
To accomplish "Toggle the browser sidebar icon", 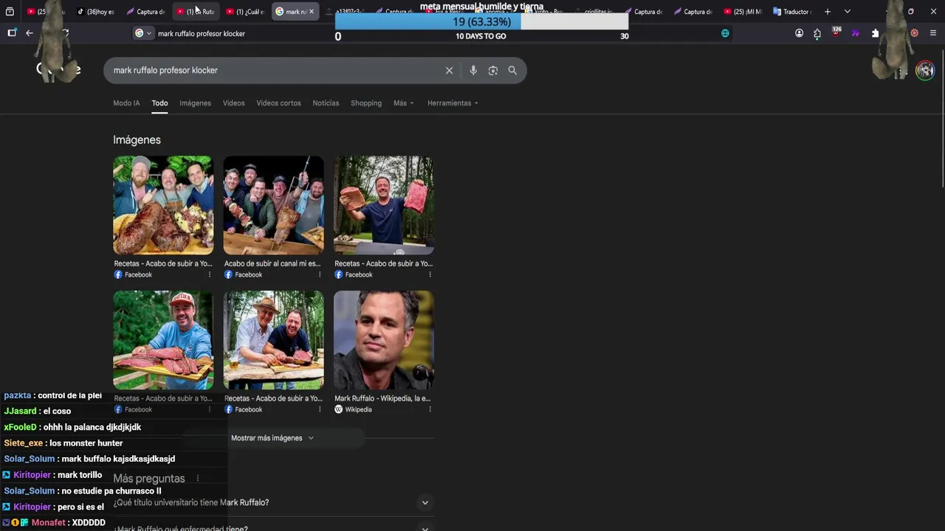I will [x=12, y=33].
